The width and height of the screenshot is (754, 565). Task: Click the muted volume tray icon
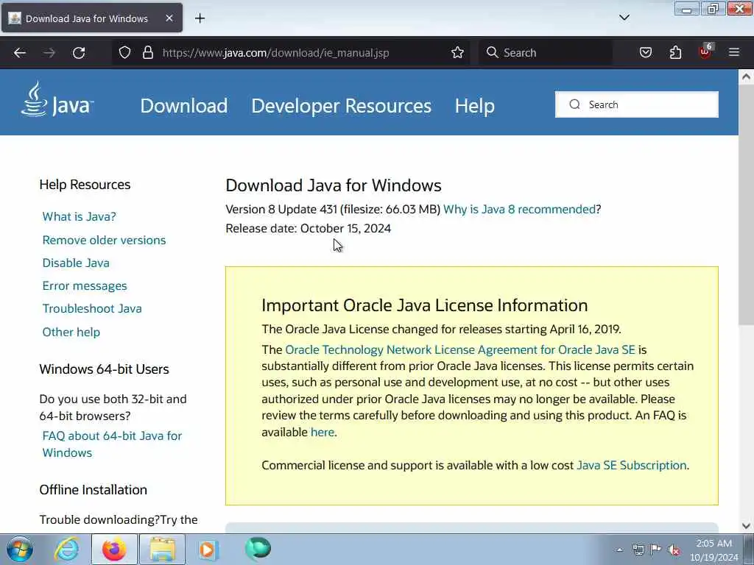[674, 550]
